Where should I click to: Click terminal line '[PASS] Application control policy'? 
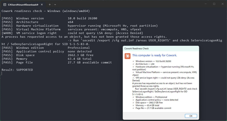(47, 51)
